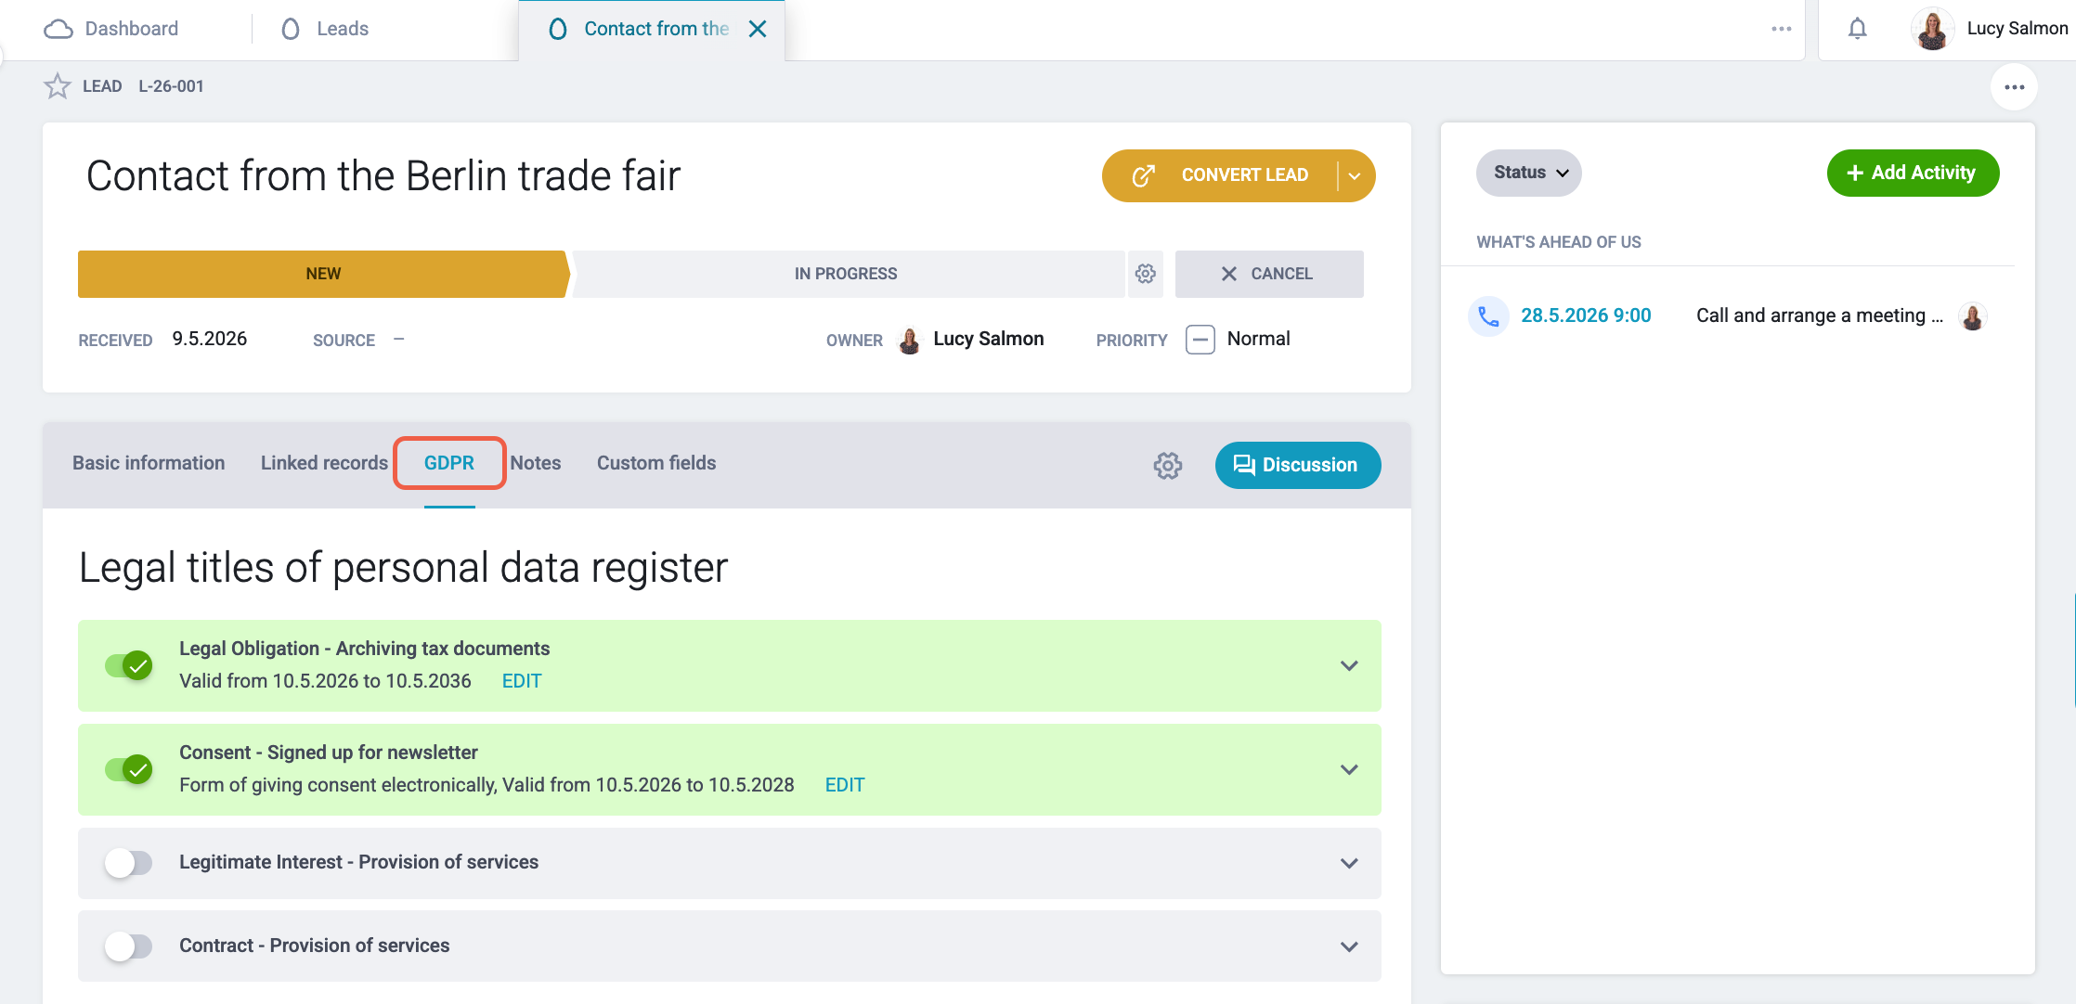
Task: Open the lead's round three-dots options button
Action: 2014,87
